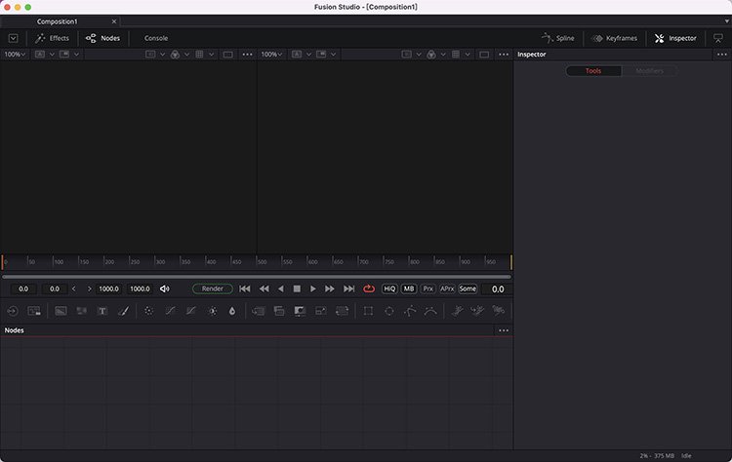Toggle the red loop playback button
732x462 pixels.
point(369,289)
